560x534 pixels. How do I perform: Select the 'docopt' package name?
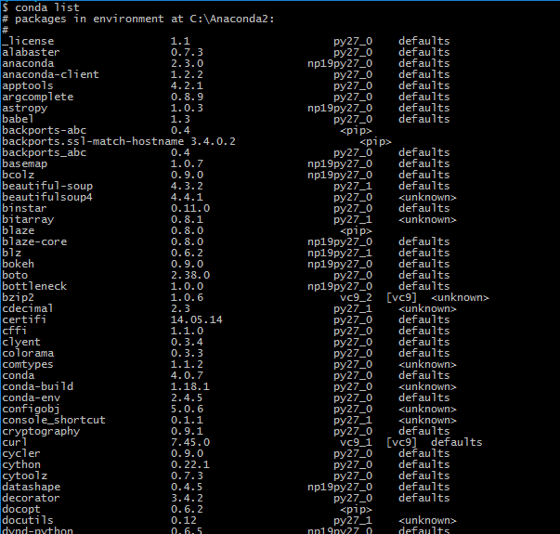[x=21, y=509]
